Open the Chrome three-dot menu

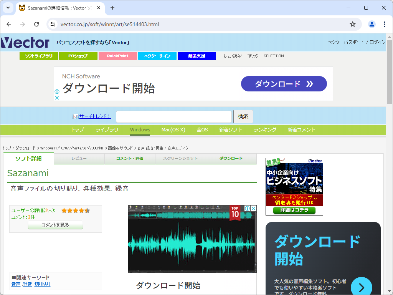tap(385, 24)
